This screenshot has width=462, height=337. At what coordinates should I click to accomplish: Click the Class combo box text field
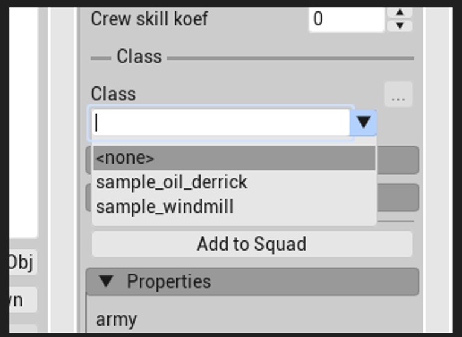[220, 123]
